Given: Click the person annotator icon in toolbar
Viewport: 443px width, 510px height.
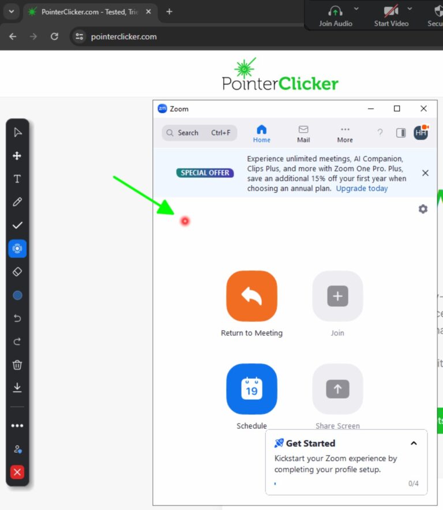Looking at the screenshot, I should (x=17, y=449).
